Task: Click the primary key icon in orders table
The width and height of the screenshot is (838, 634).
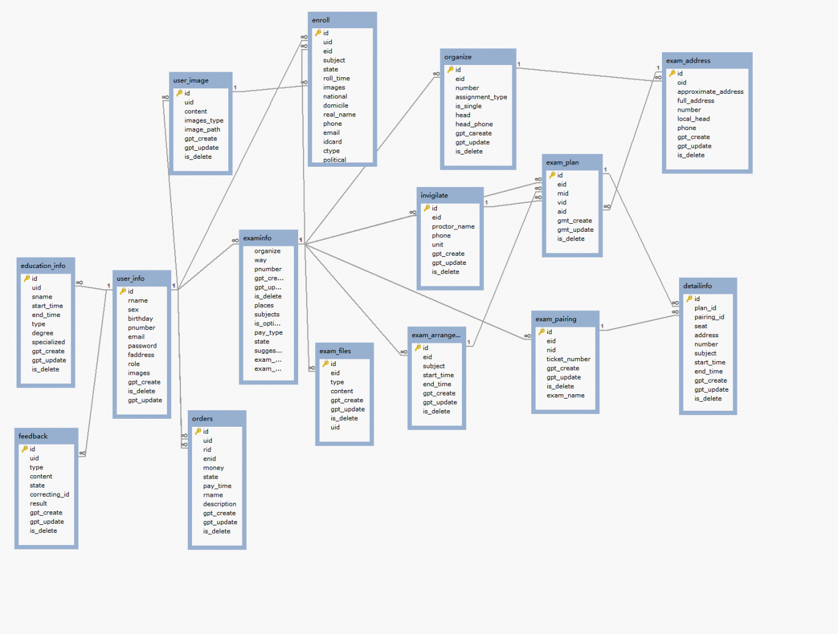Action: click(198, 432)
